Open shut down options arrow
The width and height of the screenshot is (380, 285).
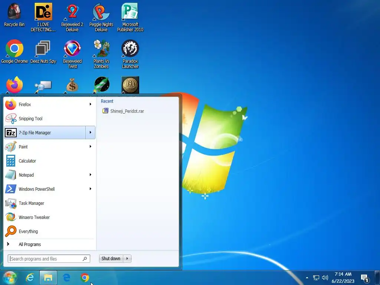click(127, 259)
